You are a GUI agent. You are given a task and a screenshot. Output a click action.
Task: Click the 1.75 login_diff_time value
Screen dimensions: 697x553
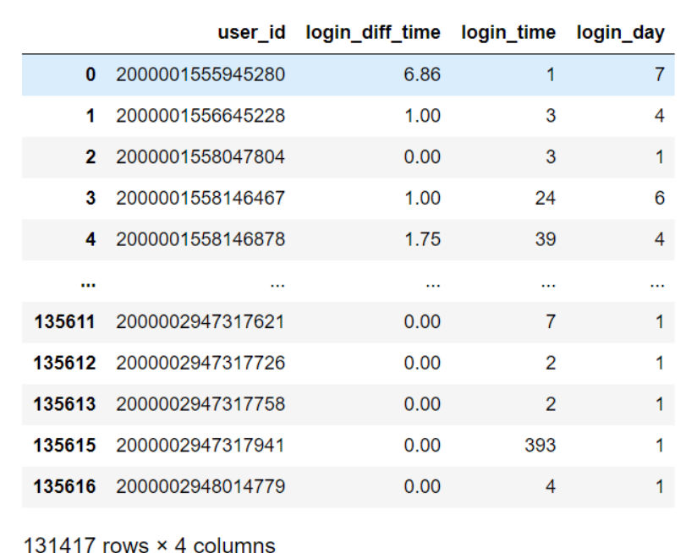tap(422, 239)
